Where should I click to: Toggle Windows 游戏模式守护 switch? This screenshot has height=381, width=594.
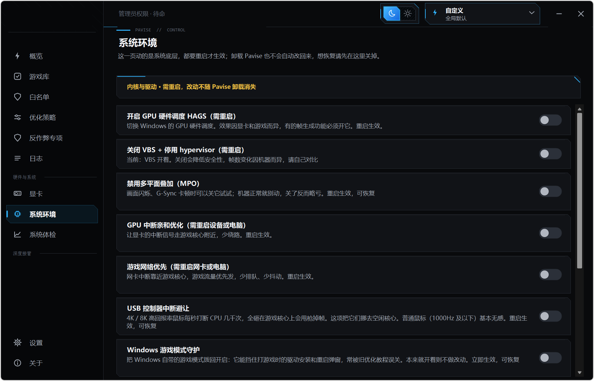pos(550,358)
